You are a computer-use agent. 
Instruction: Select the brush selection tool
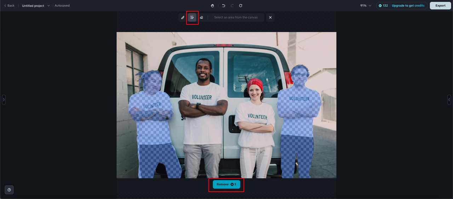[183, 17]
